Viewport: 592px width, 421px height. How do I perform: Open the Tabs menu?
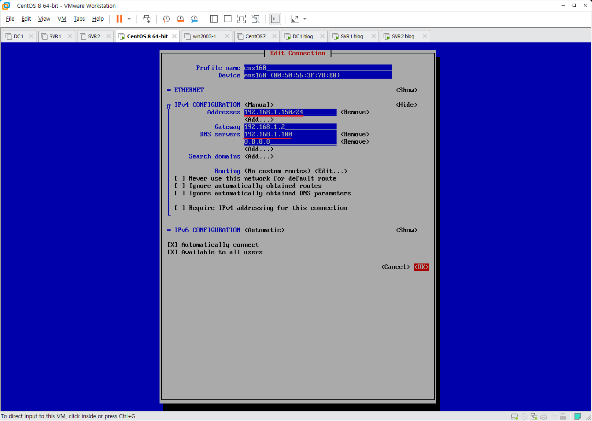coord(79,19)
